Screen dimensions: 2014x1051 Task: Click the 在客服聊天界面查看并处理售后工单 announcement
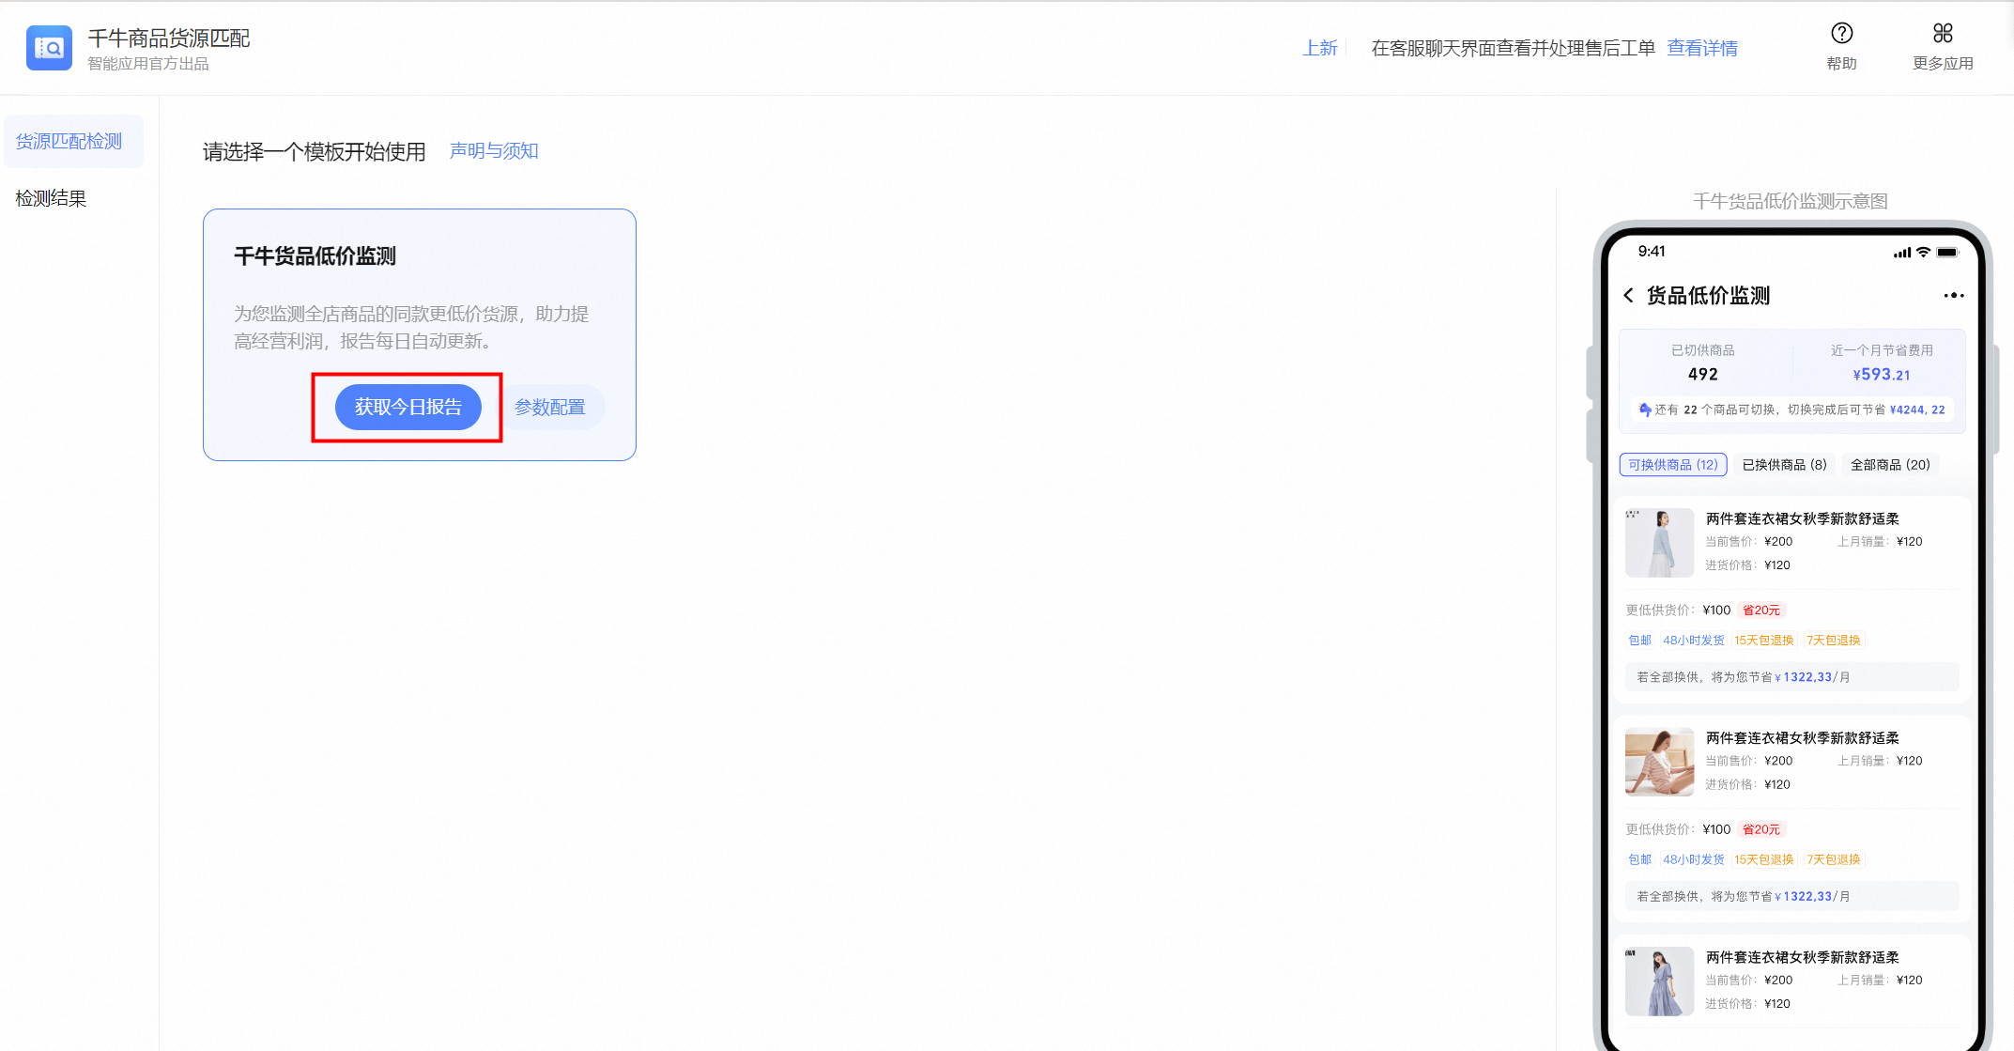tap(1513, 48)
